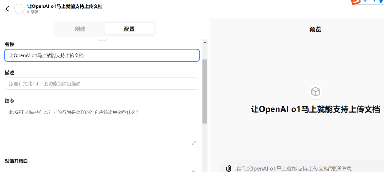Screen dimensions: 384x172
Task: Click into the 描述 input field
Action: [x=102, y=84]
